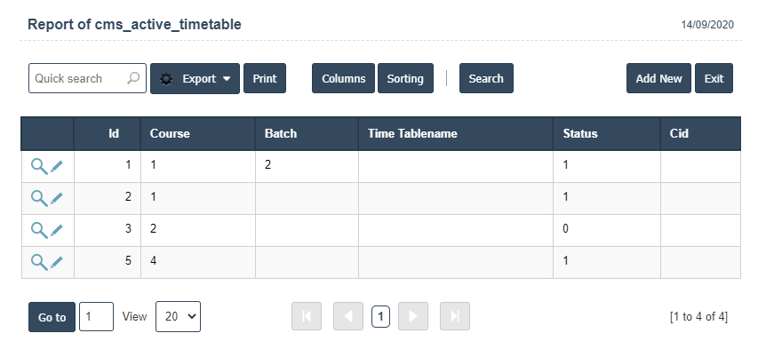Viewport: 758px width, 349px height.
Task: Edit the record with Id 2
Action: click(x=57, y=198)
